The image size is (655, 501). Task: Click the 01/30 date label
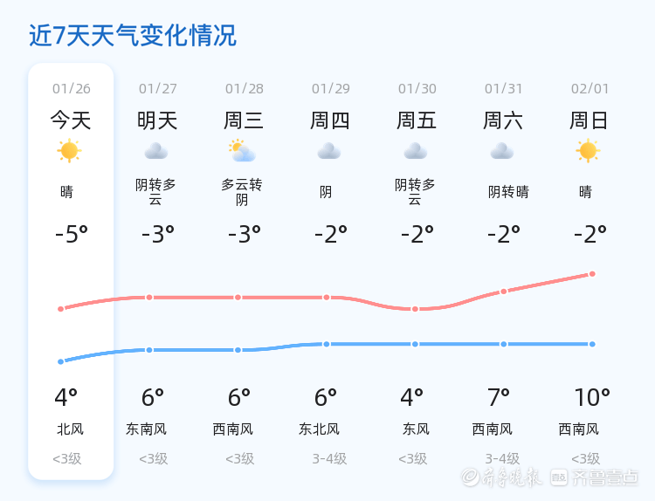(x=417, y=89)
